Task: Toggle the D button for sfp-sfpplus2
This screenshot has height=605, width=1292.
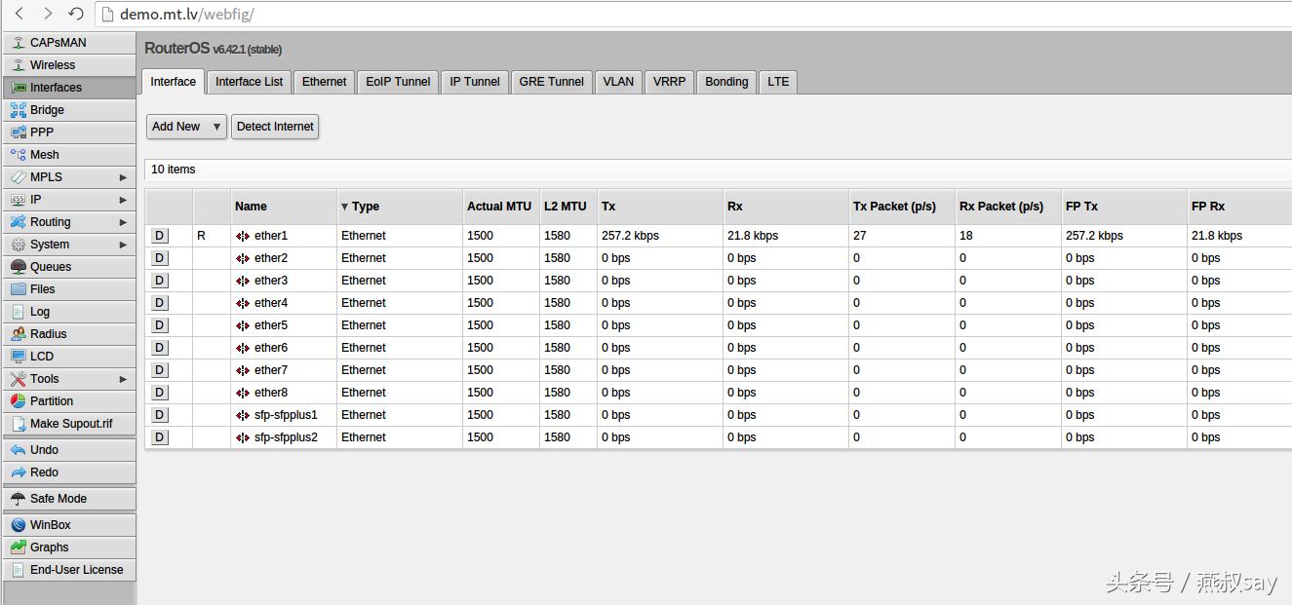Action: click(160, 437)
